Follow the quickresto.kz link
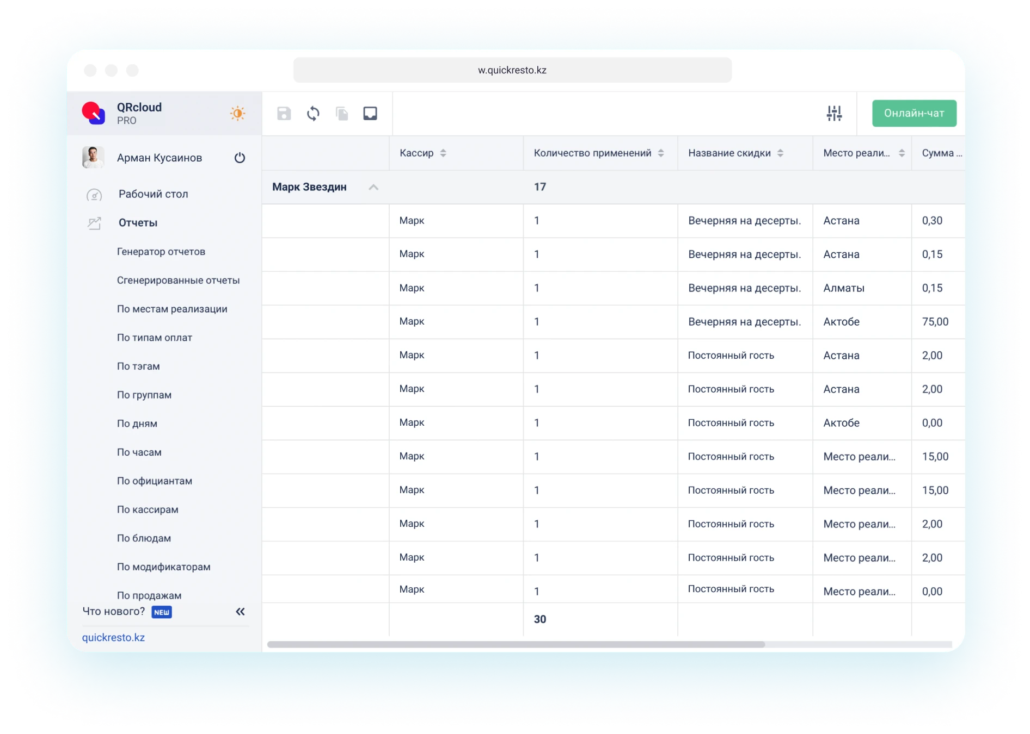Viewport: 1030px width, 734px height. 113,637
